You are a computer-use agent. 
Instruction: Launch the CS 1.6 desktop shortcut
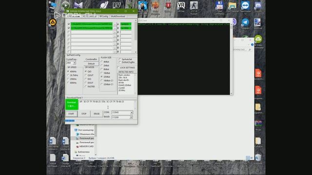[194, 5]
